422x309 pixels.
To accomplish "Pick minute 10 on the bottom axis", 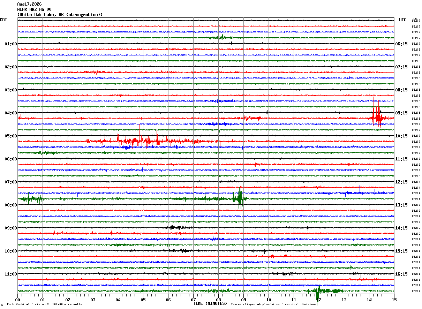I will point(269,300).
